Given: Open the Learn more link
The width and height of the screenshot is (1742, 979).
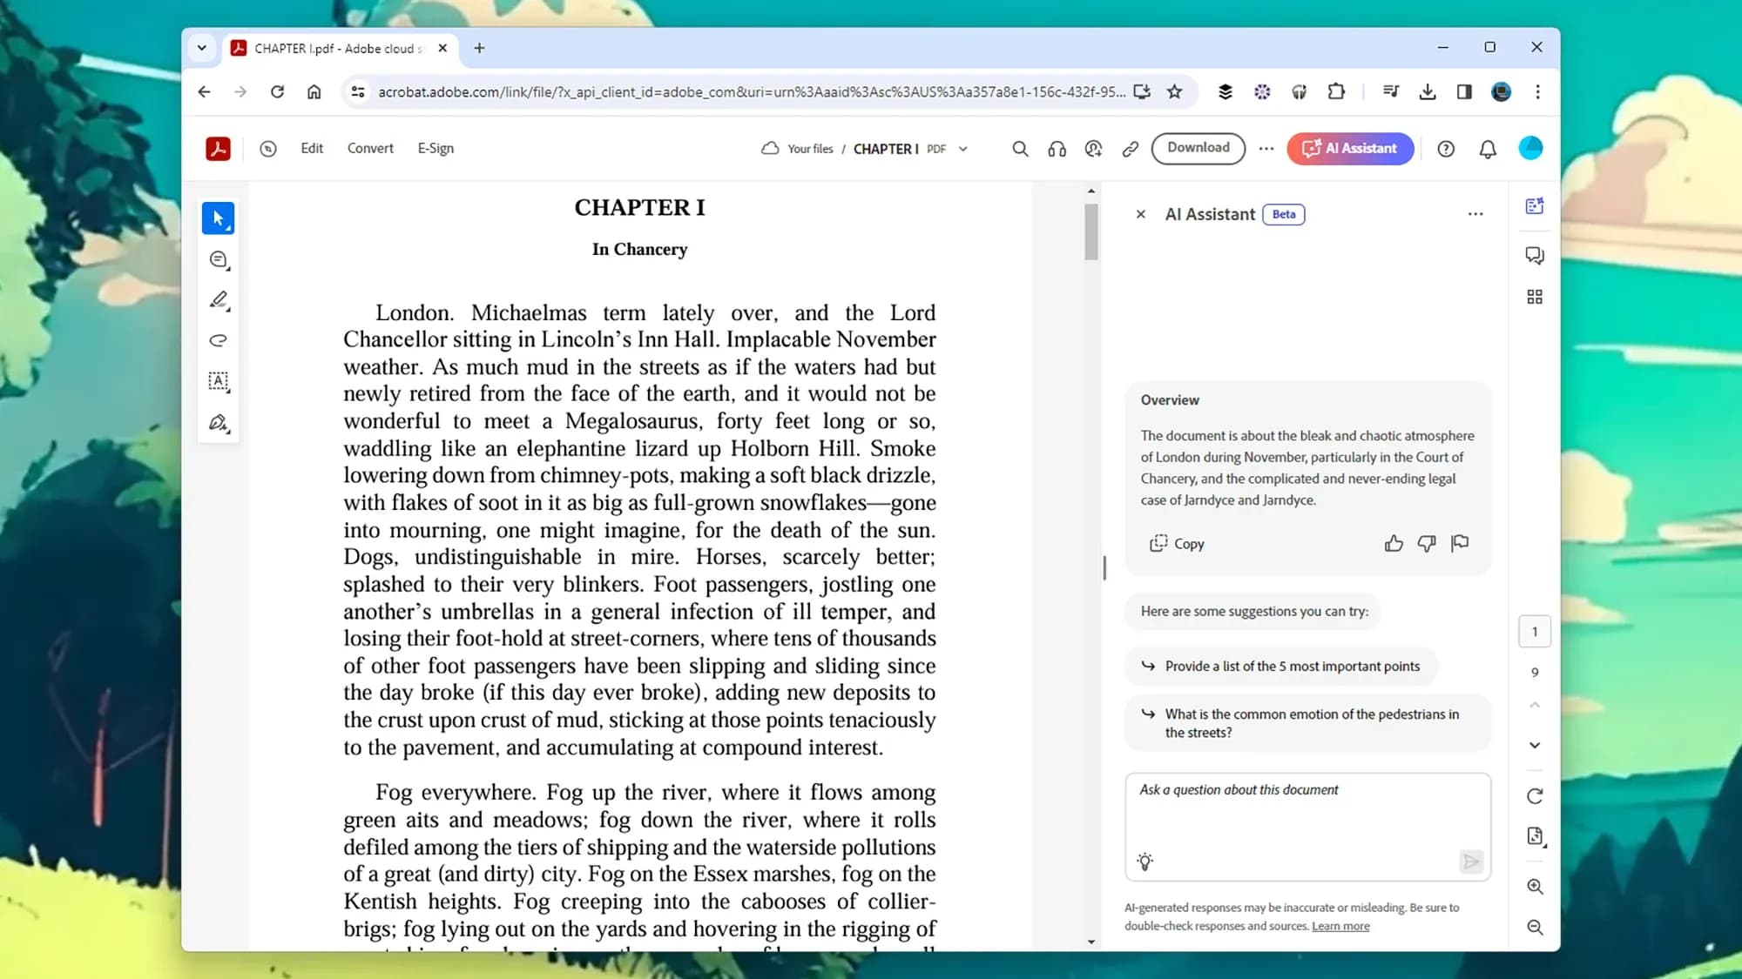Looking at the screenshot, I should (x=1340, y=926).
